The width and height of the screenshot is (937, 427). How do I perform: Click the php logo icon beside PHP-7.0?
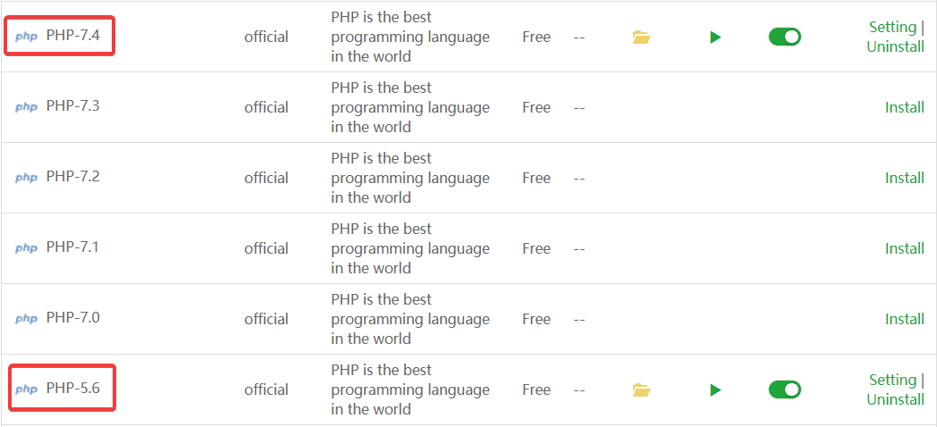click(x=27, y=319)
